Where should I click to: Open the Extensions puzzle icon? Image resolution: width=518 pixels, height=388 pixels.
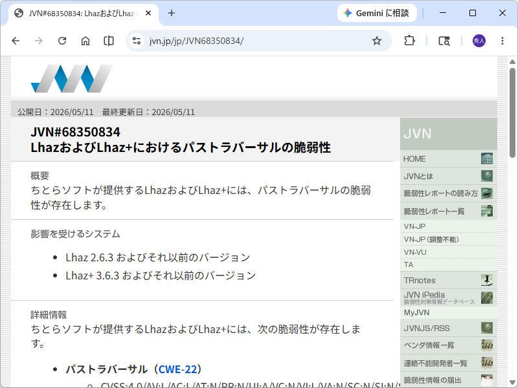point(409,41)
